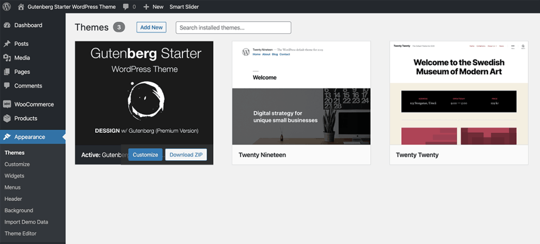Click the Posts pushpin icon

7,44
